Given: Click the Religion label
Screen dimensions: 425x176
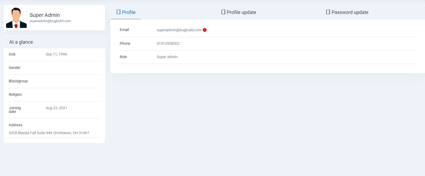Looking at the screenshot, I should coord(15,94).
